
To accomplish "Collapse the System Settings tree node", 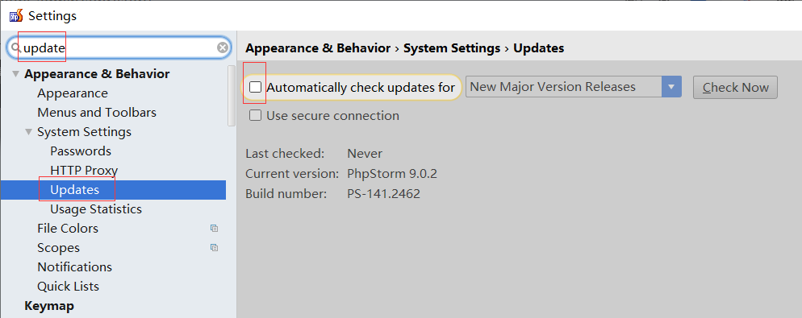I will (28, 132).
